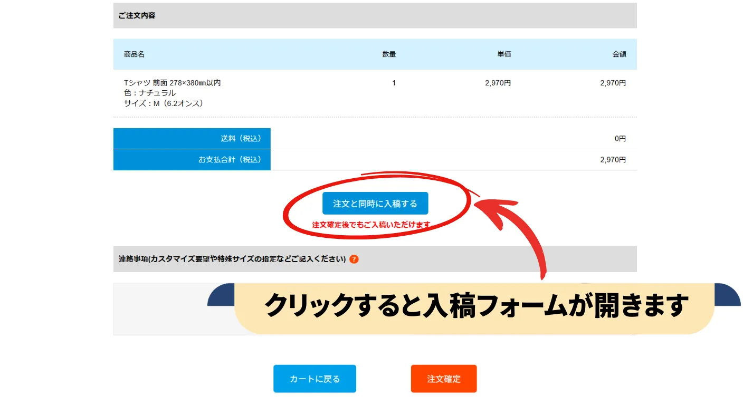Click the 色：ナチュラル color line

pos(150,93)
